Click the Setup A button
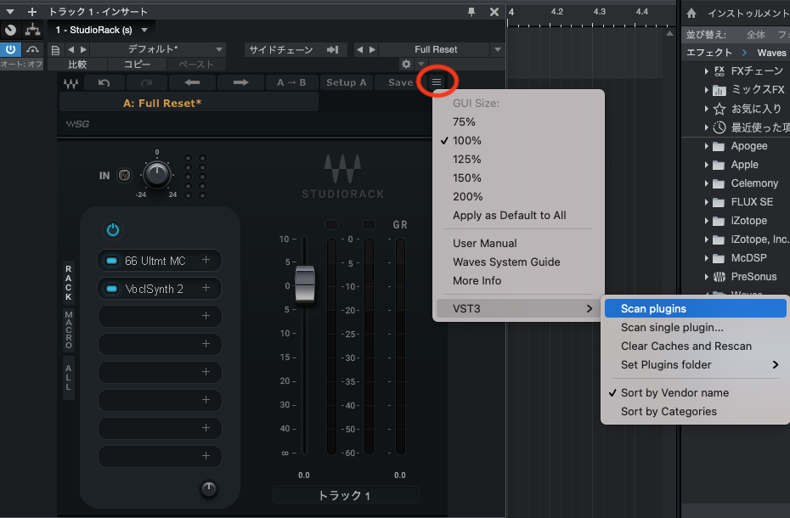The height and width of the screenshot is (518, 790). [x=346, y=82]
